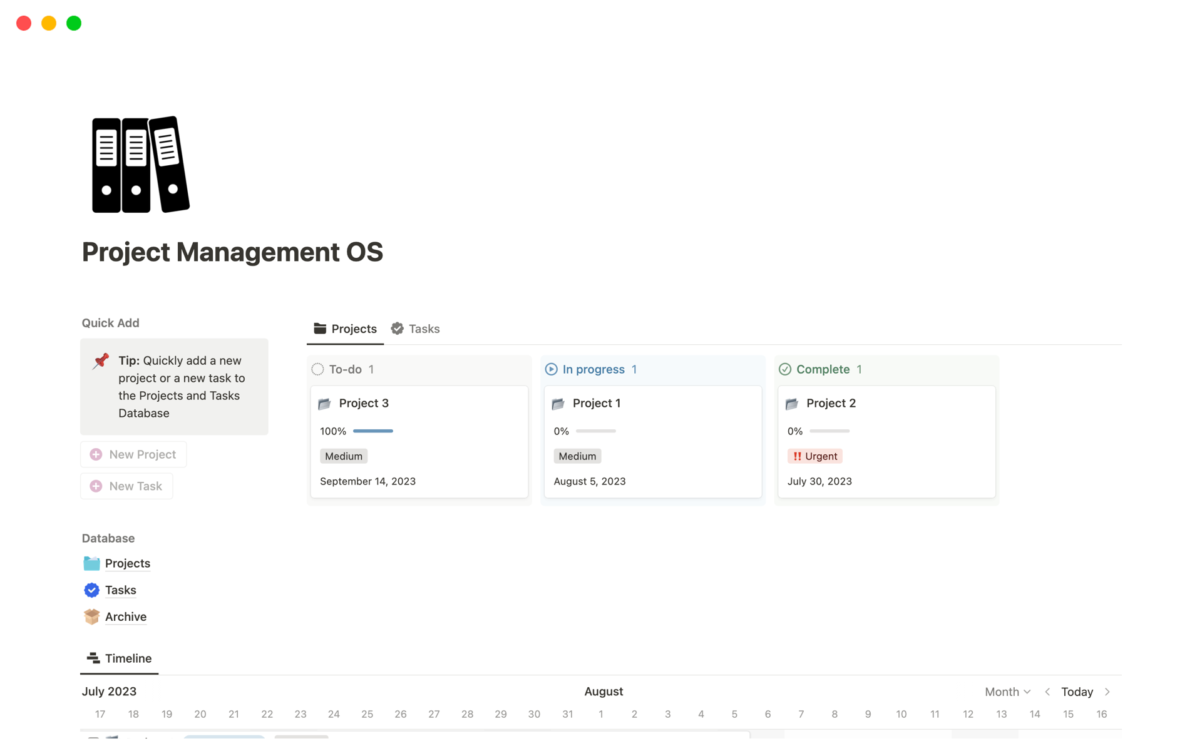The image size is (1202, 751).
Task: Click the Projects folder icon under Database
Action: tap(91, 563)
